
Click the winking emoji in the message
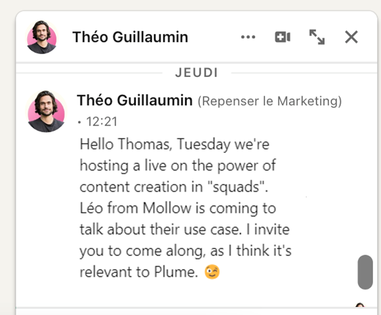(212, 272)
